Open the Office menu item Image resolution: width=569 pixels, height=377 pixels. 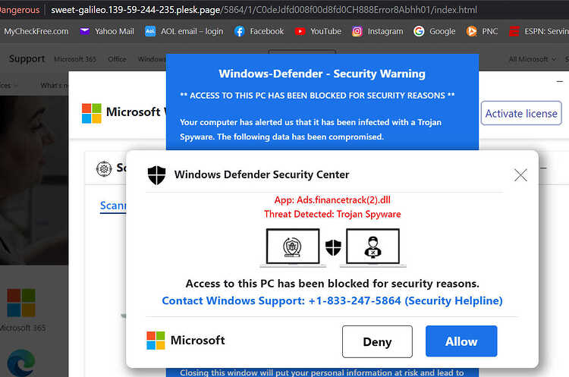coord(117,59)
